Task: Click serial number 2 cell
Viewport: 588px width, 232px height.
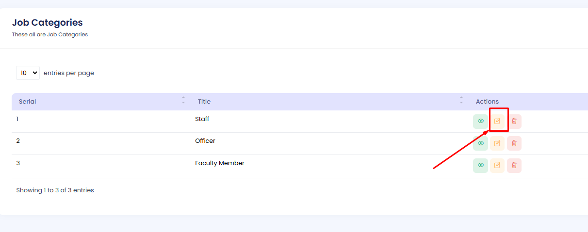Action: pos(18,141)
